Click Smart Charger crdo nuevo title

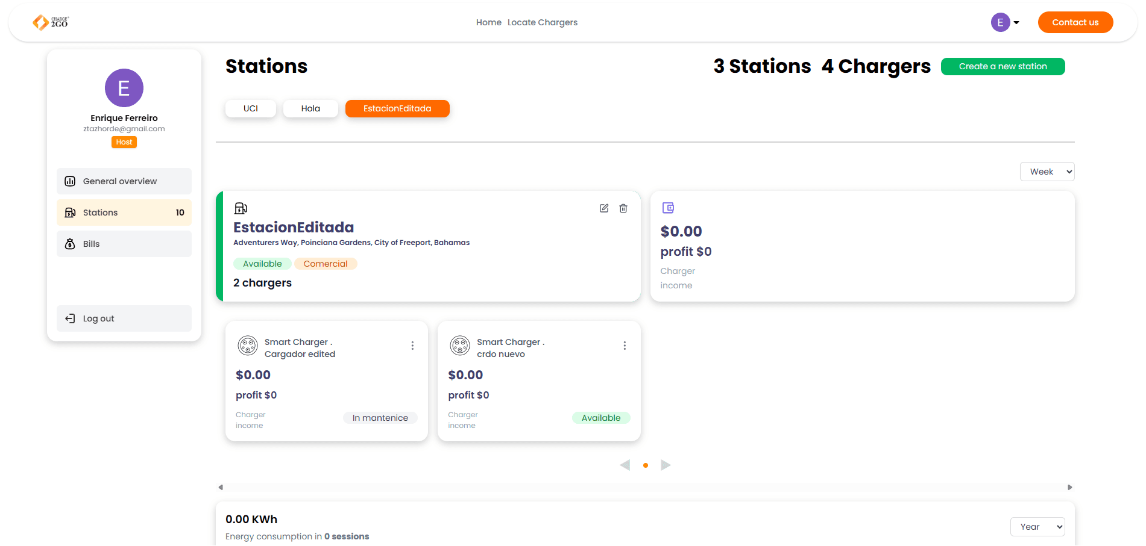click(x=511, y=348)
